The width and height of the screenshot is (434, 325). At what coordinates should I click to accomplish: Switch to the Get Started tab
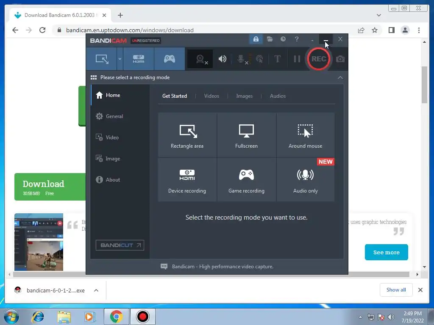point(174,96)
